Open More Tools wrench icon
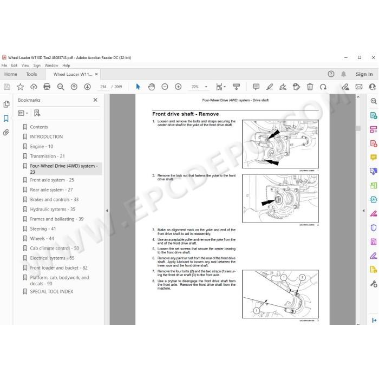 (x=374, y=284)
